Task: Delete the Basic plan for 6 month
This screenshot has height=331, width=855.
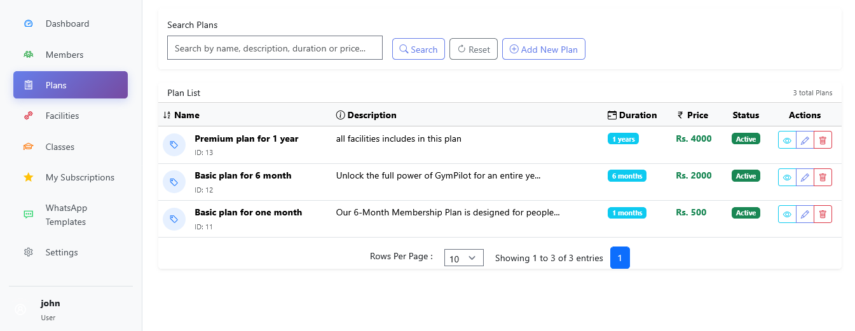Action: pyautogui.click(x=823, y=177)
